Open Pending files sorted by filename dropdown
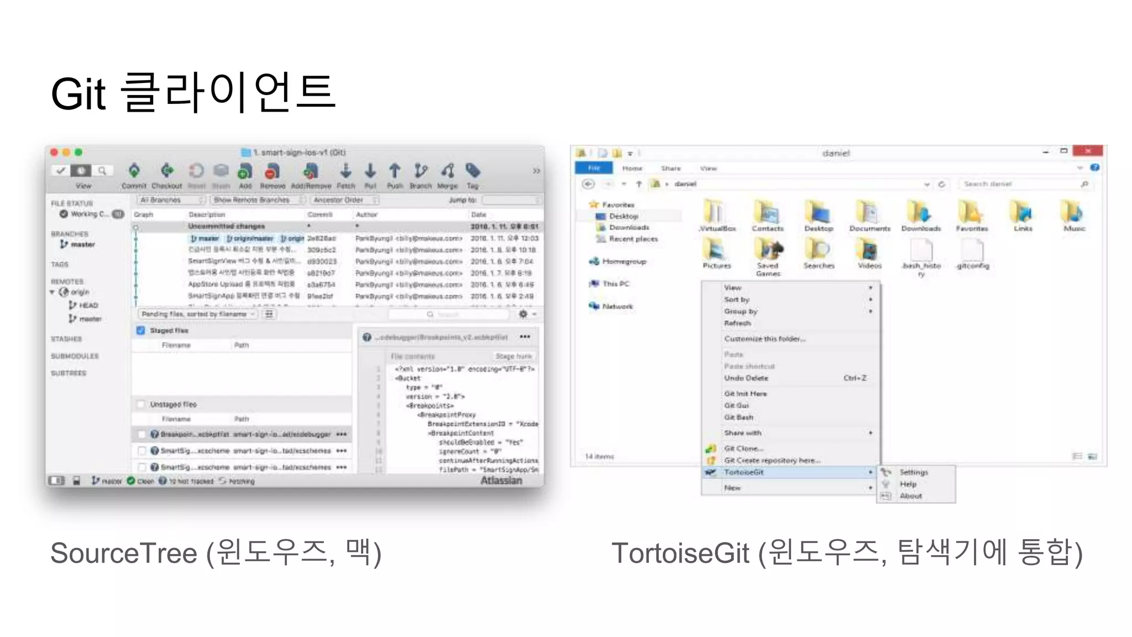 pyautogui.click(x=197, y=314)
